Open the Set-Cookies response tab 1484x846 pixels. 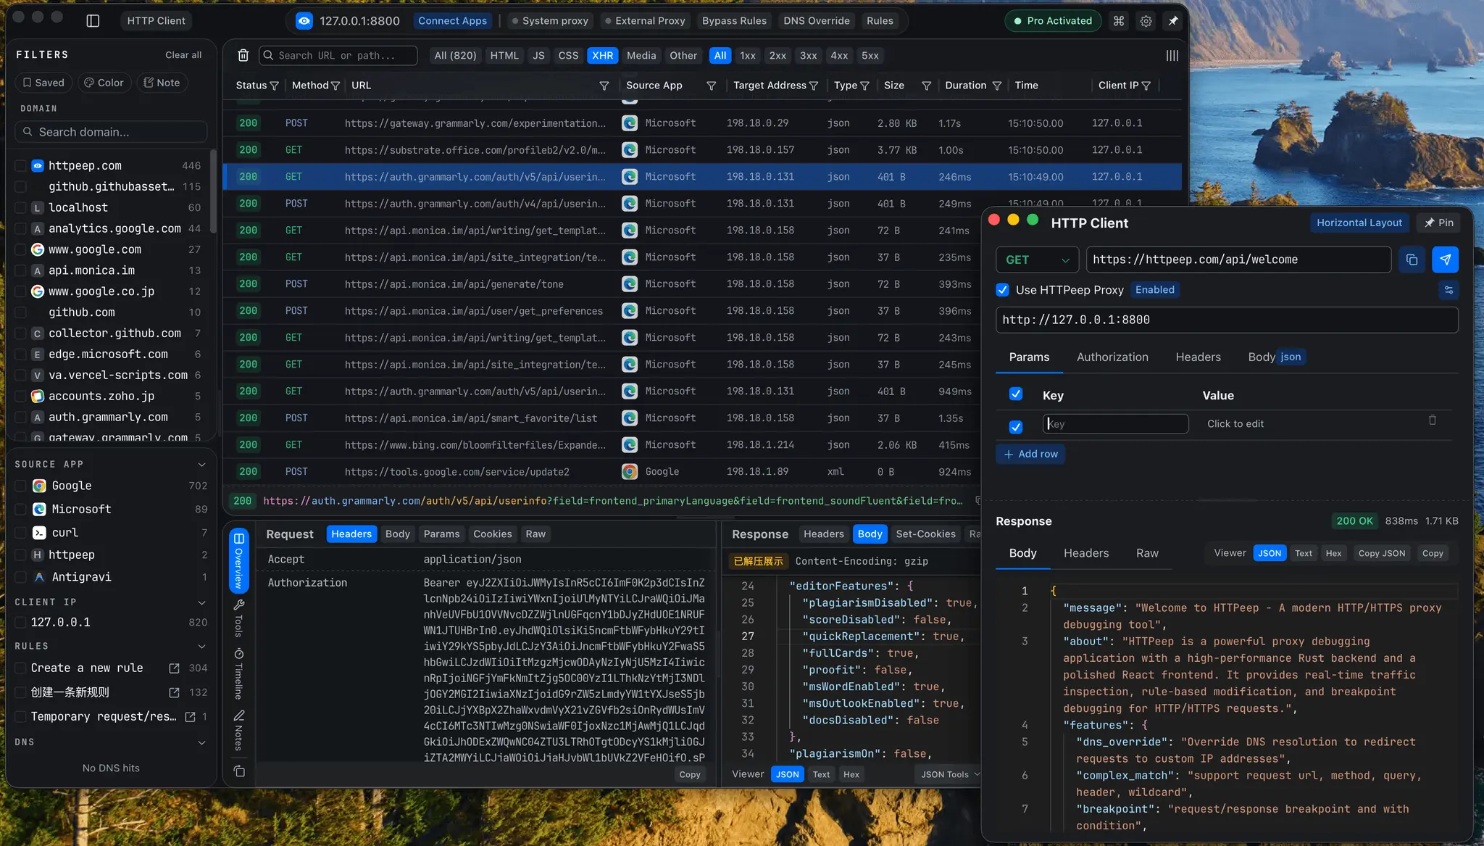click(925, 534)
